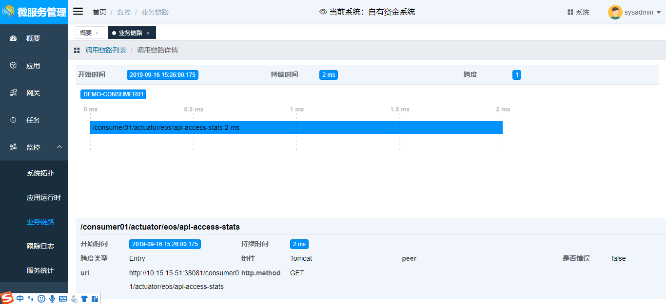
Task: Close the 业务链路 tab
Action: (x=148, y=33)
